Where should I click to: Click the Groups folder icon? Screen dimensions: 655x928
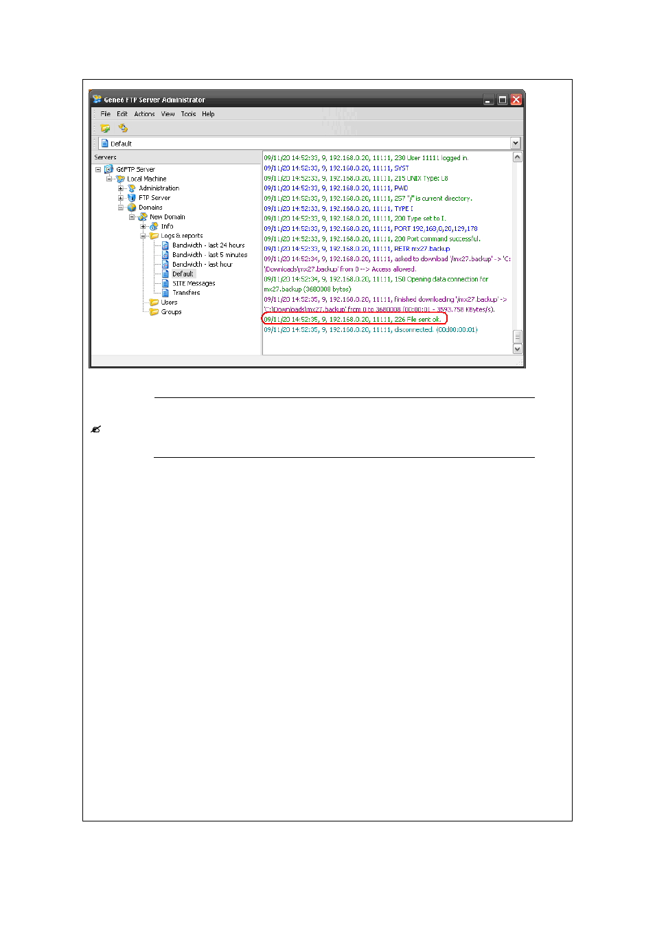pyautogui.click(x=154, y=312)
